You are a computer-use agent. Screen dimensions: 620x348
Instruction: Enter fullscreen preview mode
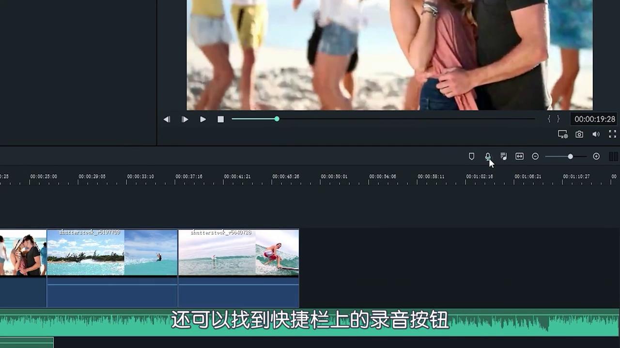(612, 134)
